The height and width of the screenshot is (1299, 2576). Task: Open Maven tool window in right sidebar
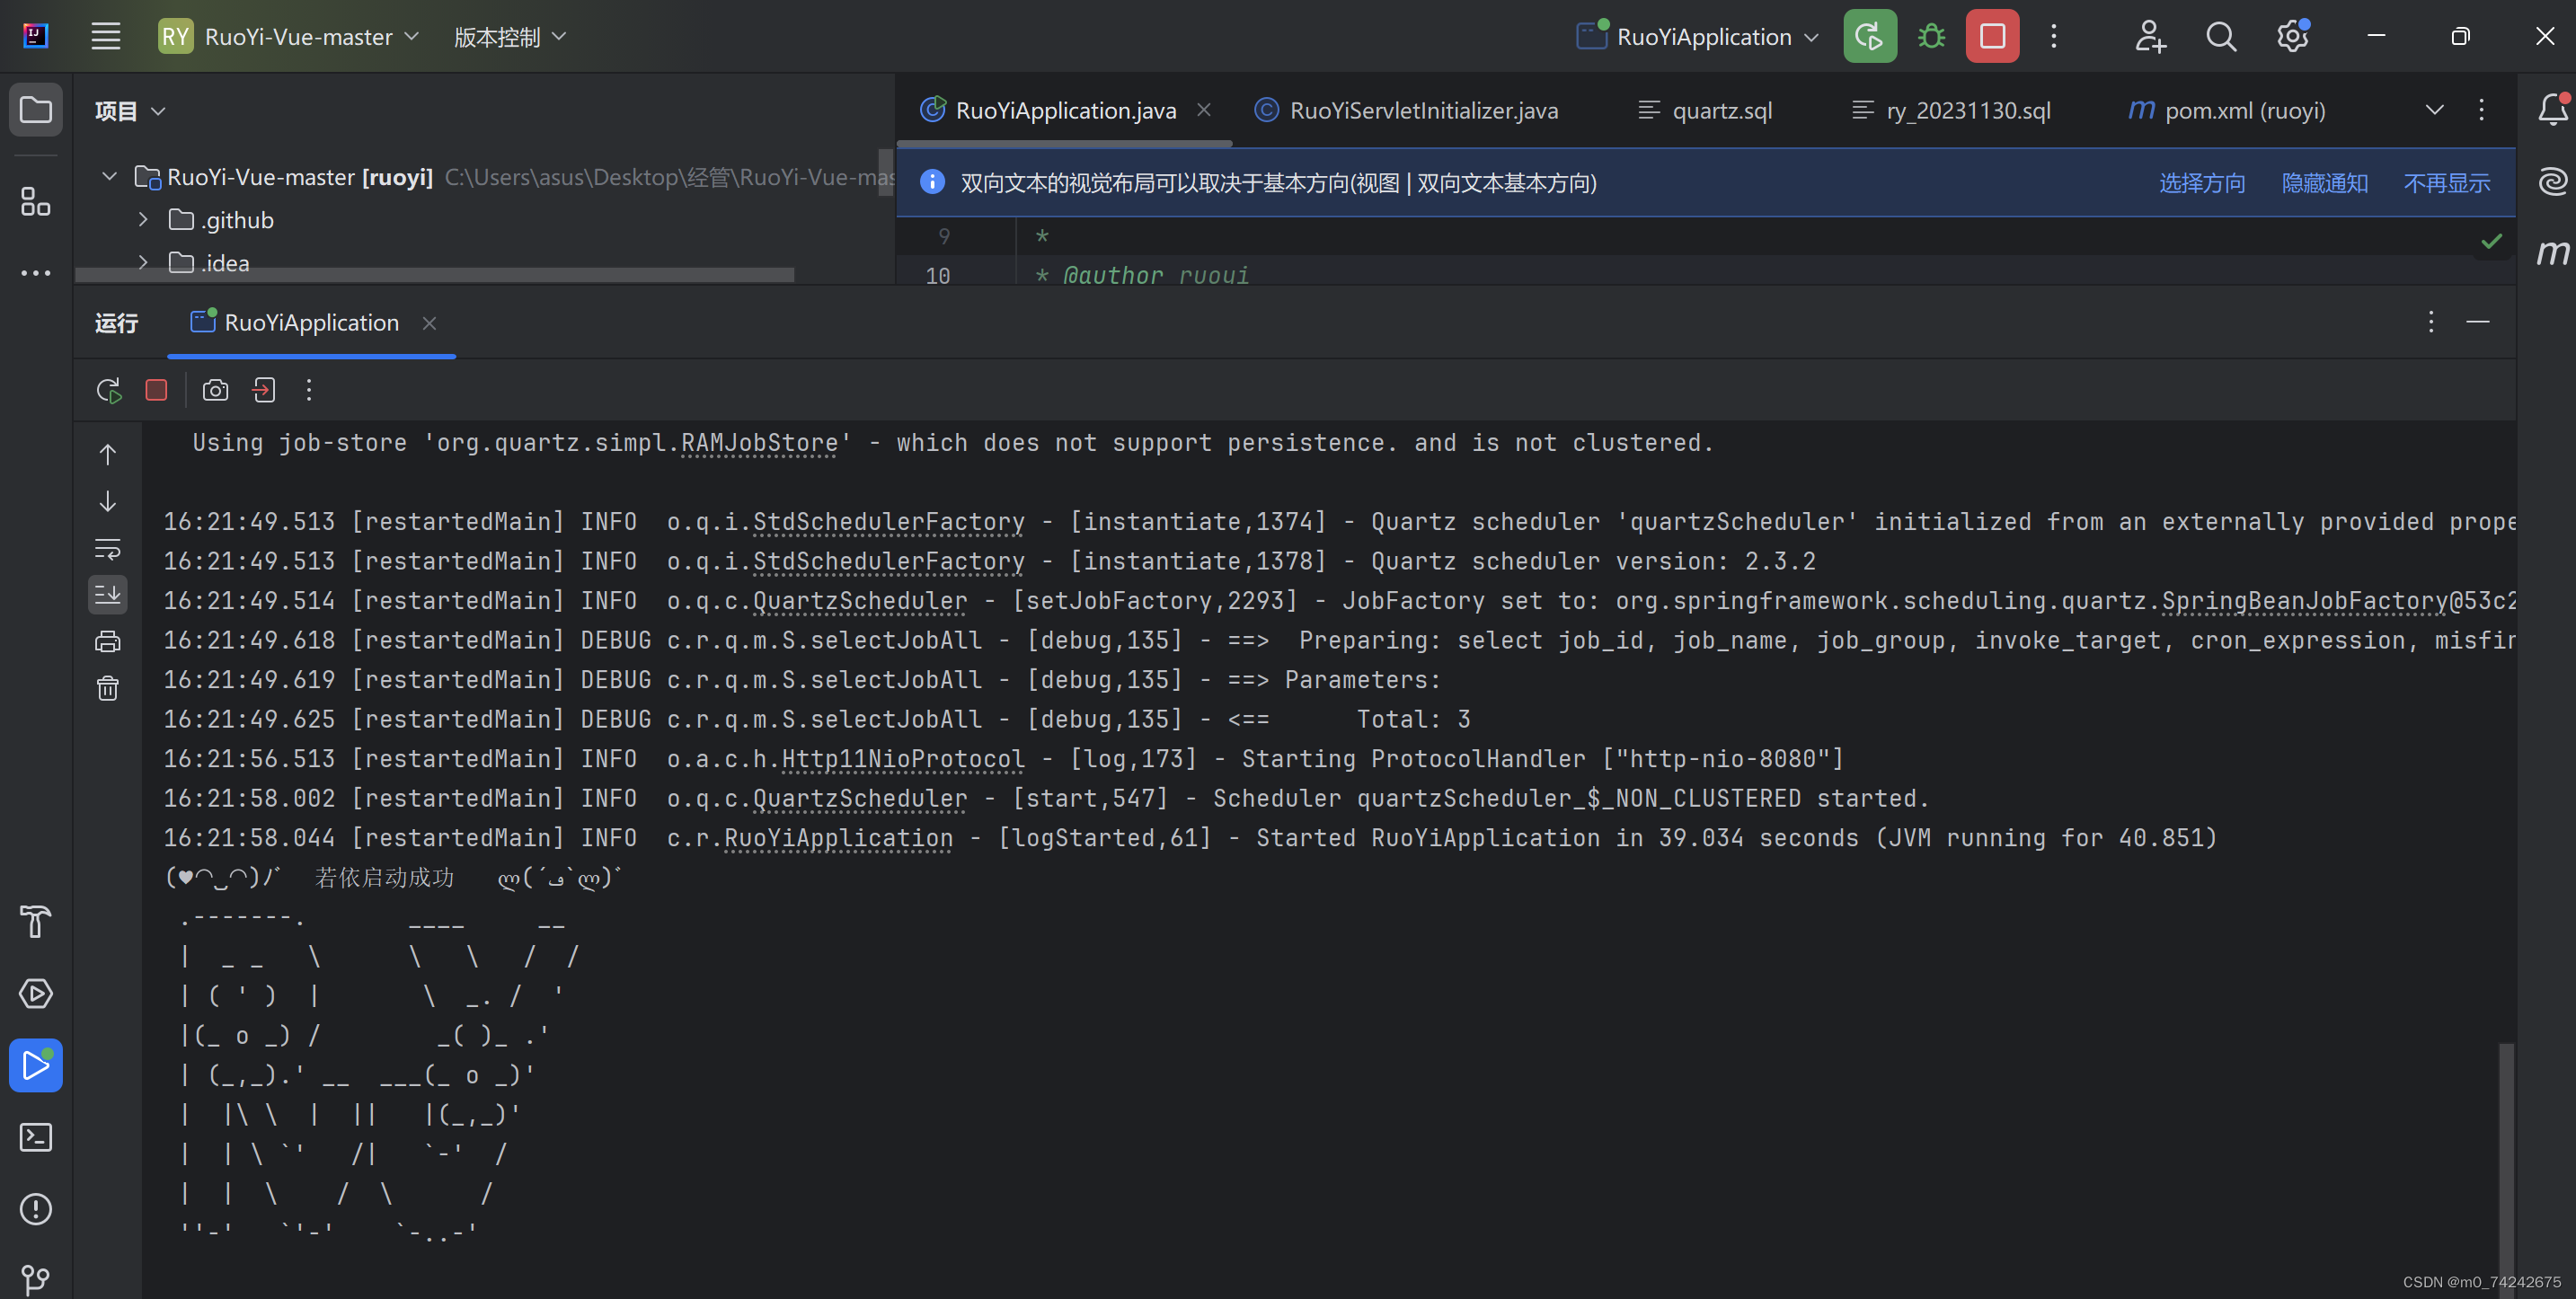pos(2553,252)
